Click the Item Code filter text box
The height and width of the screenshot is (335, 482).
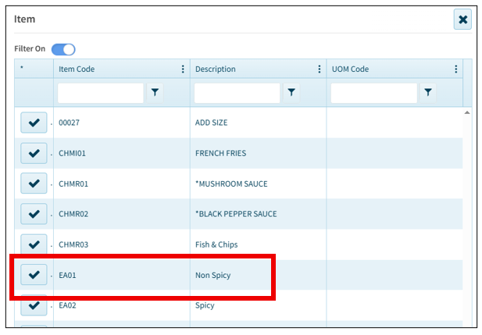point(101,93)
